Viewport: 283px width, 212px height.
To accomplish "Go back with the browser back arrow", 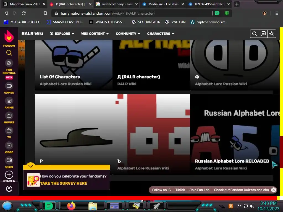I will click(x=6, y=13).
